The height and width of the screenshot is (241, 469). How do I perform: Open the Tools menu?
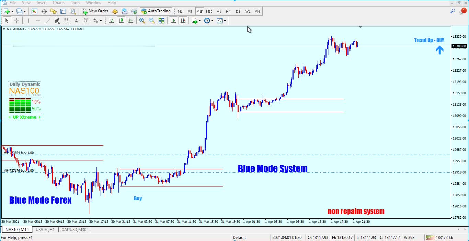point(75,3)
